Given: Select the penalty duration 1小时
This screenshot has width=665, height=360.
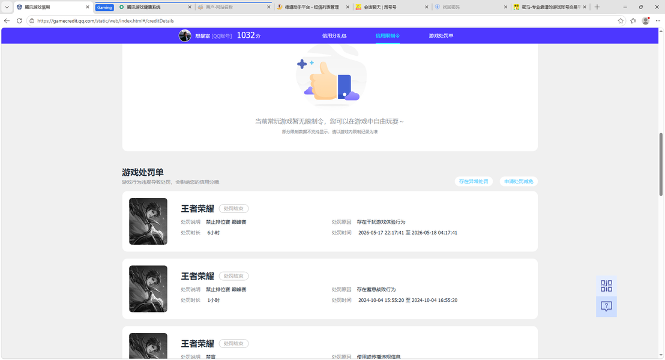Looking at the screenshot, I should pyautogui.click(x=213, y=300).
